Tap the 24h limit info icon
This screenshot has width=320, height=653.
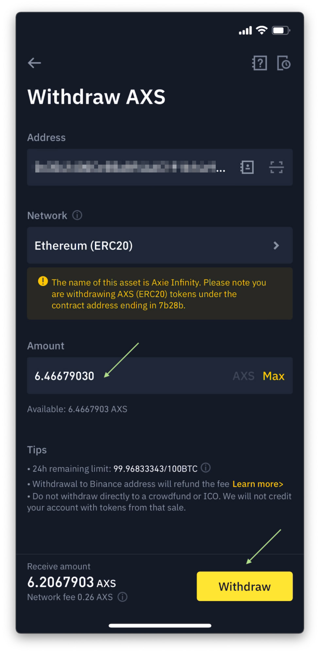tap(206, 468)
